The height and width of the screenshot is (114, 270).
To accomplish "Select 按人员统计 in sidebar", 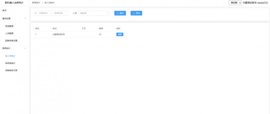I will coord(10,56).
